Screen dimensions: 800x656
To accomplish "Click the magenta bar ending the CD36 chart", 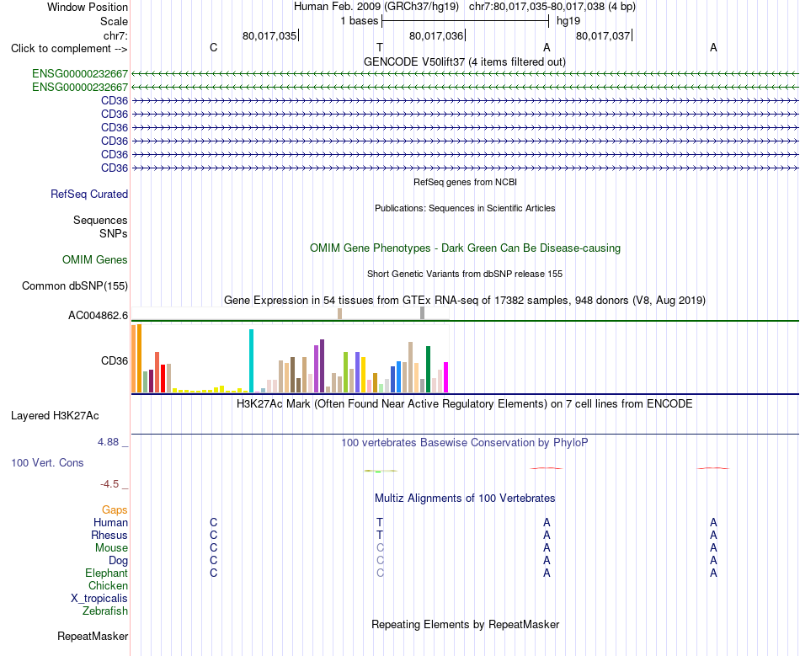I will [x=446, y=377].
